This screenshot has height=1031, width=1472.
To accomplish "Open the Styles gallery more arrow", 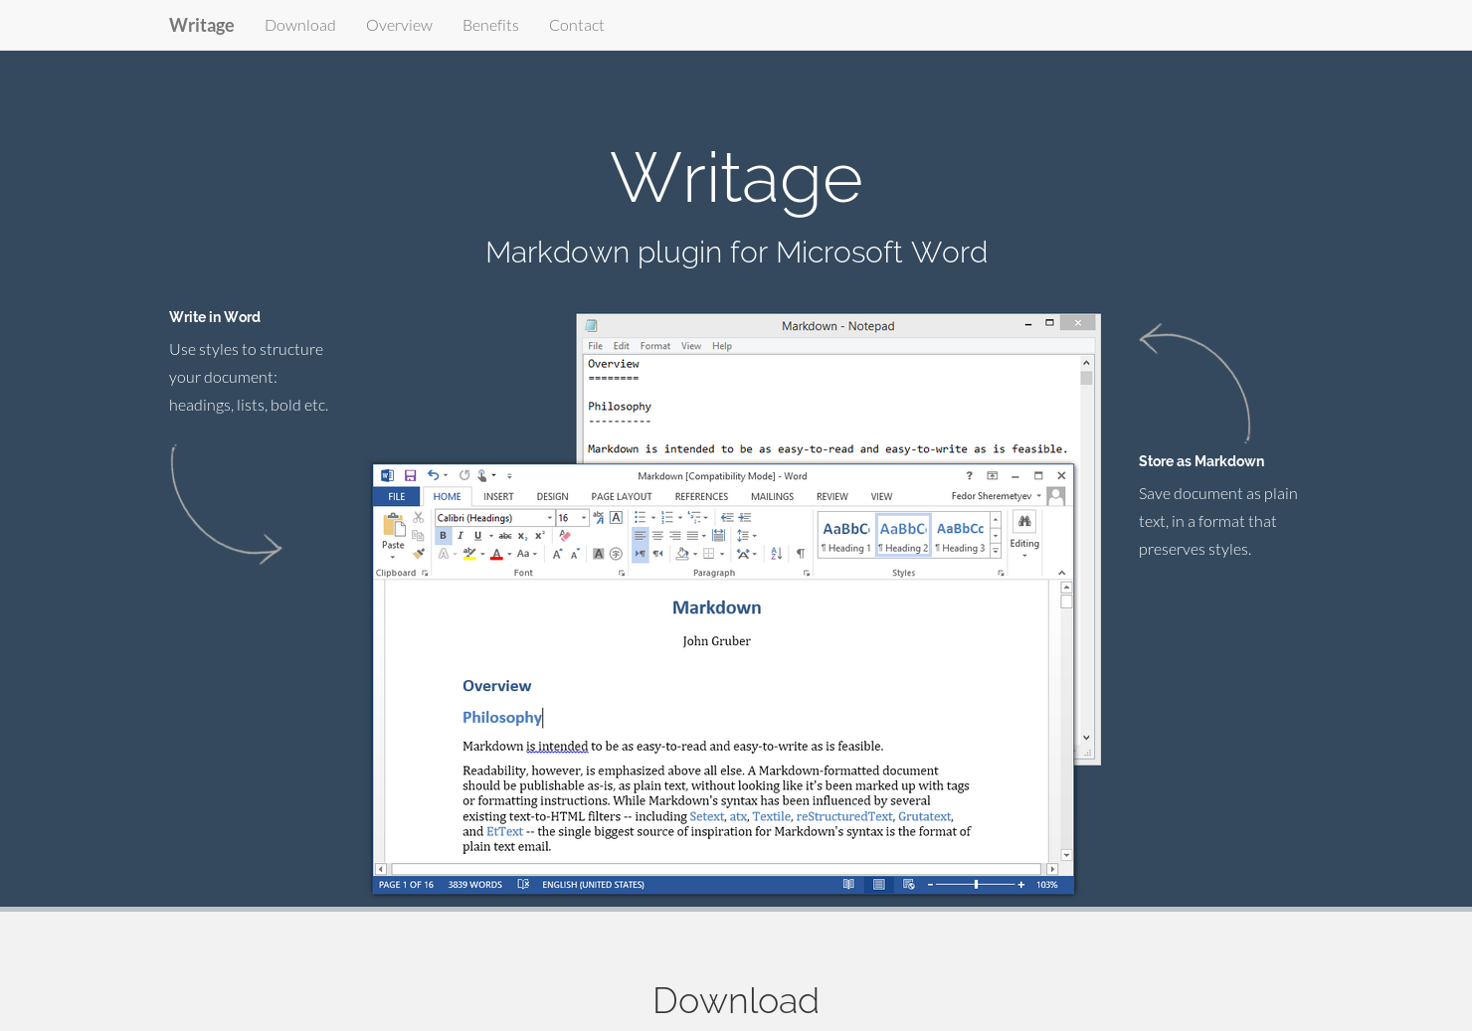I will (996, 549).
